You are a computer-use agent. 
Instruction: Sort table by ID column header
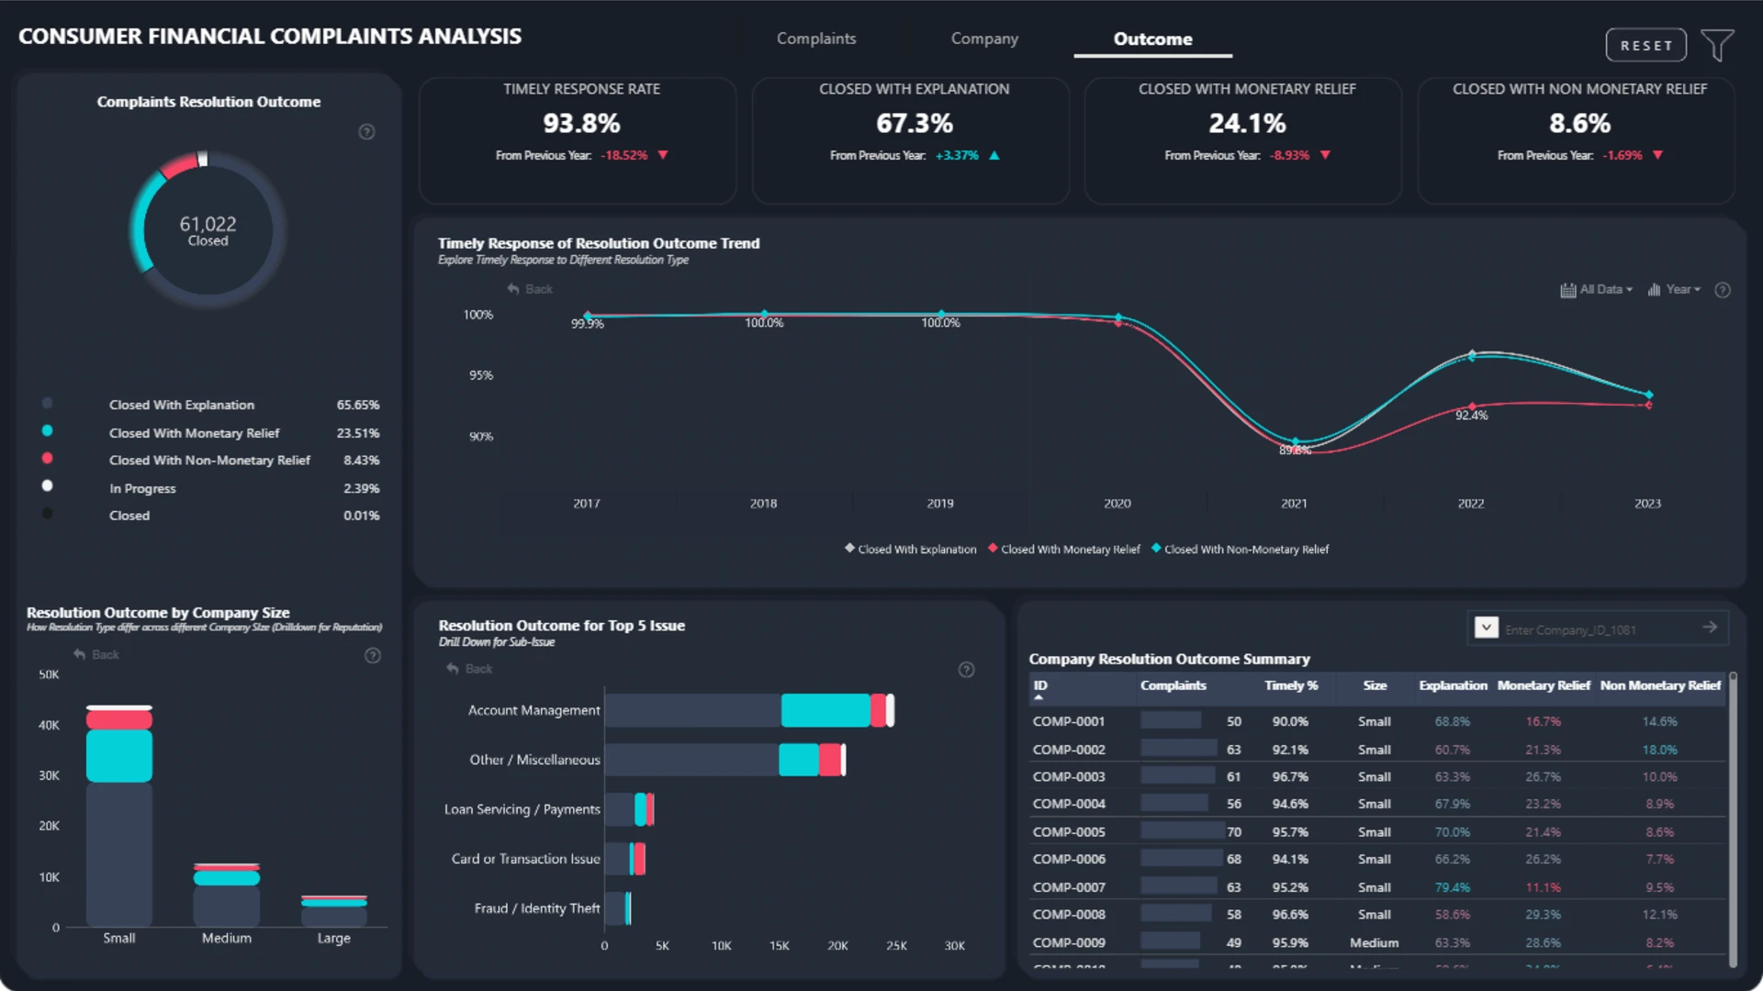1040,685
